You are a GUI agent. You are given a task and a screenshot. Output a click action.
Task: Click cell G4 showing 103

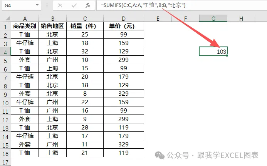pyautogui.click(x=213, y=51)
